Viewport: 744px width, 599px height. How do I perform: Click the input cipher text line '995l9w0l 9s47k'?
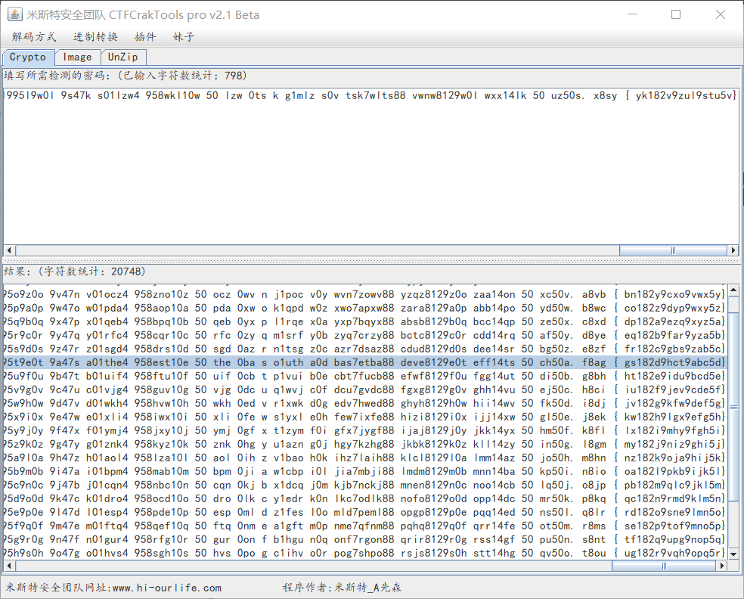pos(371,95)
